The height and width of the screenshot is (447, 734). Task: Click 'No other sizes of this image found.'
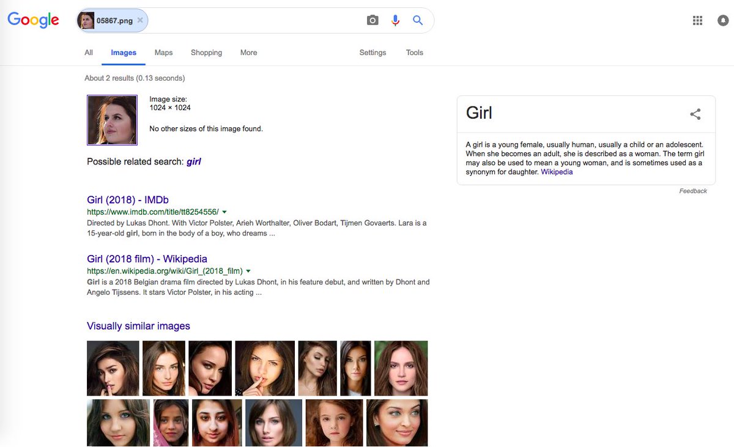tap(206, 129)
